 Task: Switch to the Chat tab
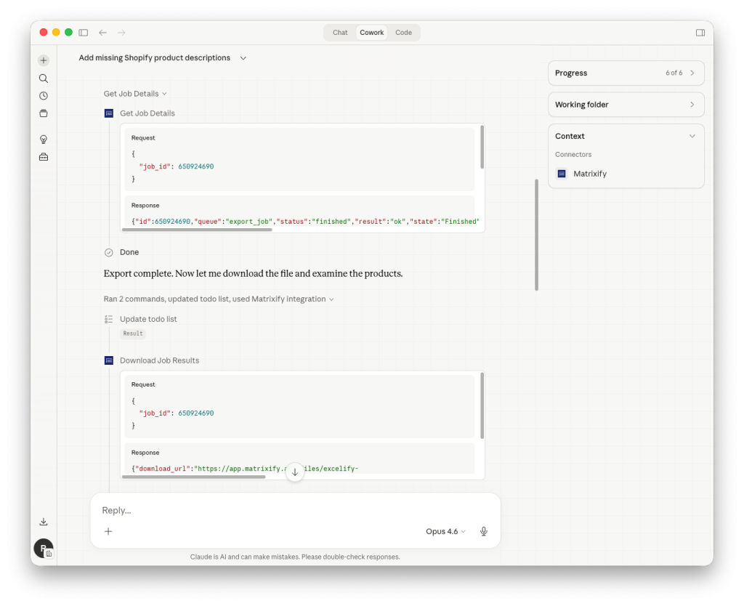coord(339,32)
